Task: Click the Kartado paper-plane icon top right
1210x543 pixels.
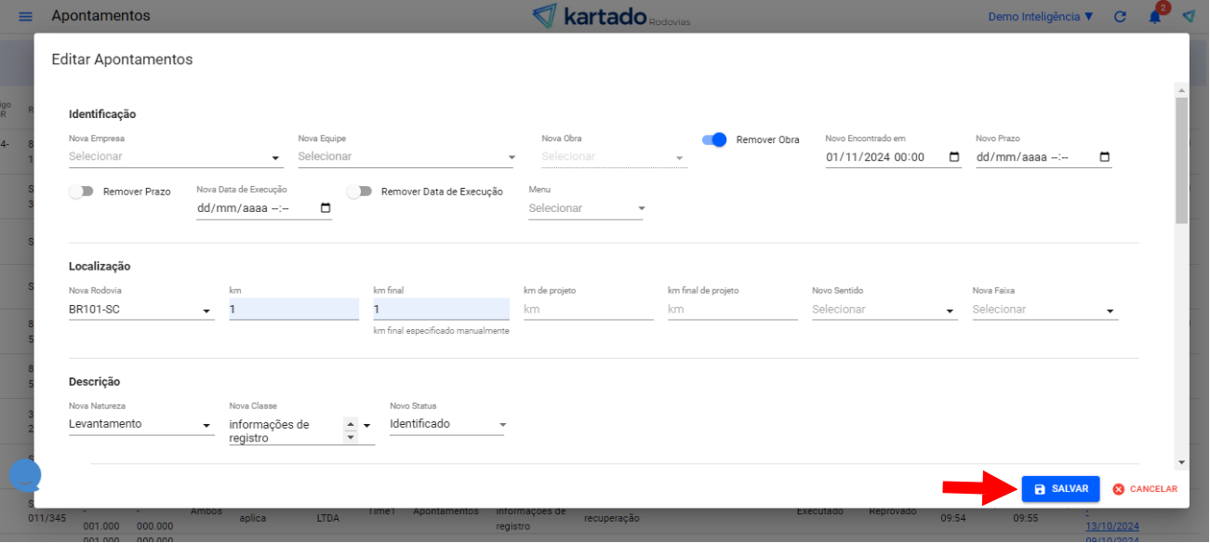Action: [x=1189, y=17]
